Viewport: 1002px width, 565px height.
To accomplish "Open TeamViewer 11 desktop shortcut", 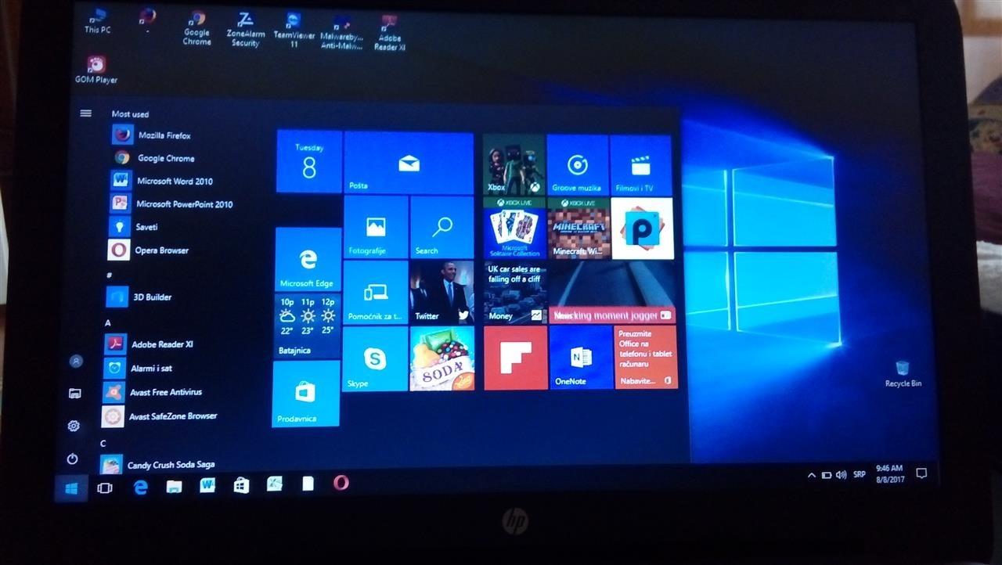I will 294,31.
